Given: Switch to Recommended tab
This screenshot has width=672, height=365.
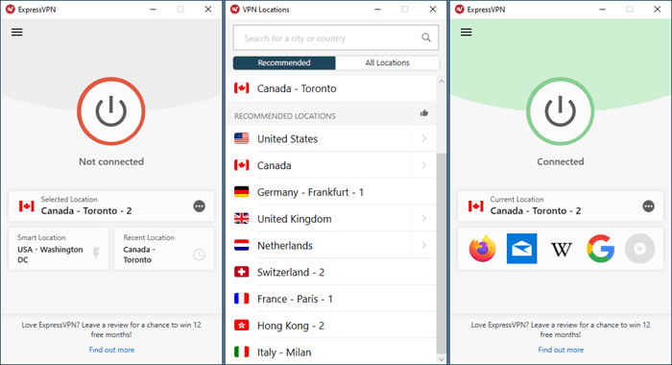Looking at the screenshot, I should coord(284,62).
